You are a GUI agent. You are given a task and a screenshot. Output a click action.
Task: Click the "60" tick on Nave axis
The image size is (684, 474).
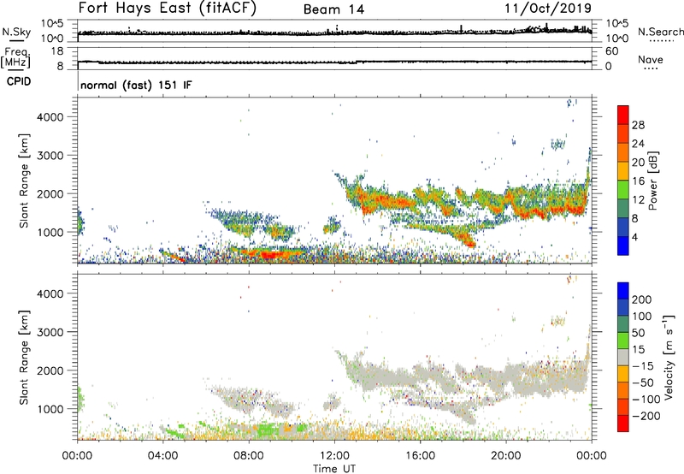[x=611, y=51]
